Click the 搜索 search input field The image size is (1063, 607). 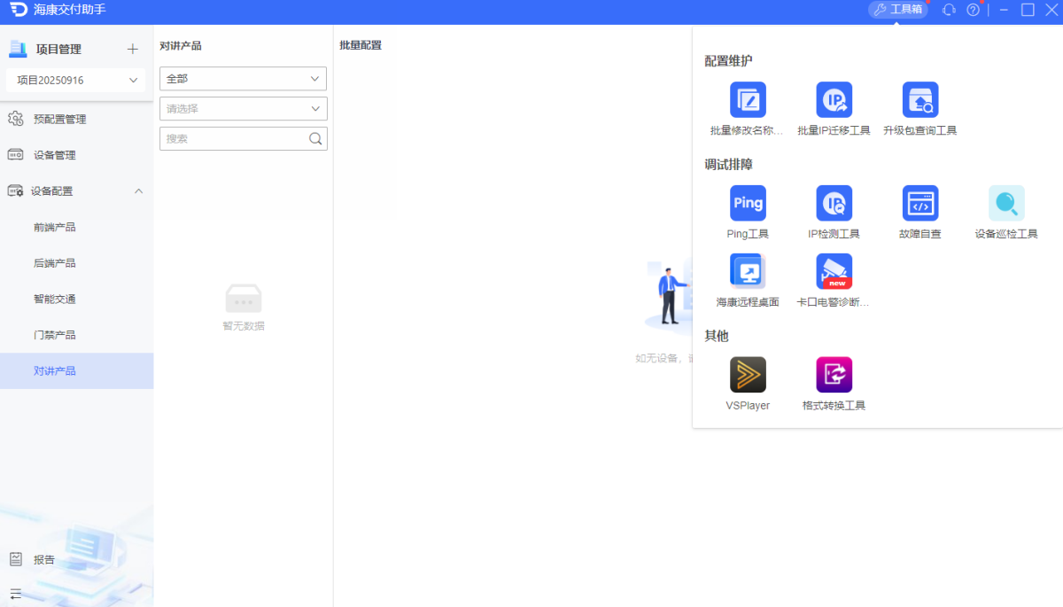point(235,139)
